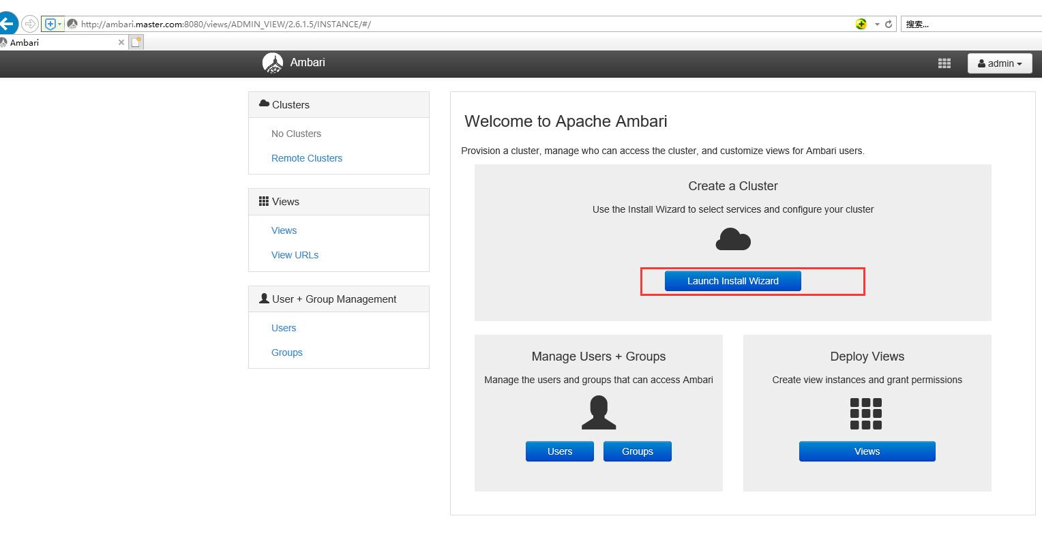This screenshot has width=1042, height=559.
Task: Click the blue shield security icon
Action: coord(50,24)
